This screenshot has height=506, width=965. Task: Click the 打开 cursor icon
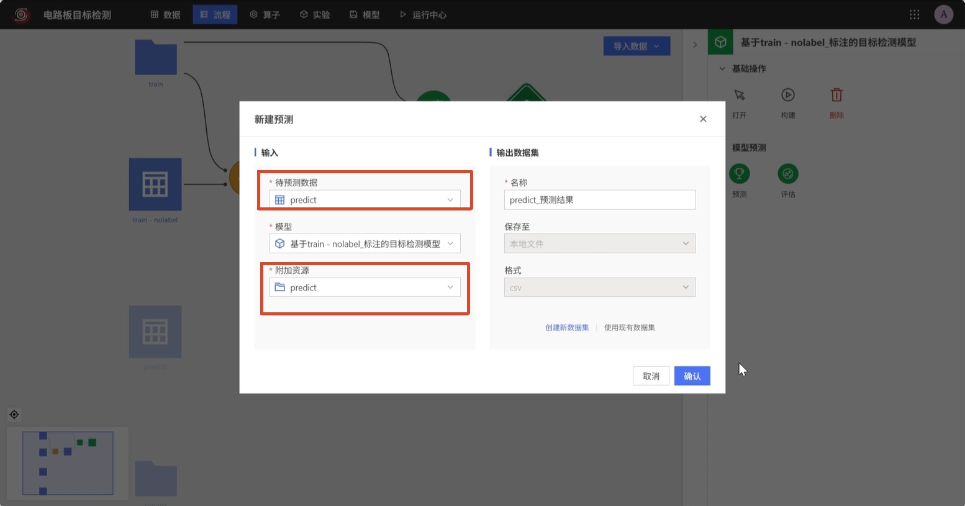739,95
